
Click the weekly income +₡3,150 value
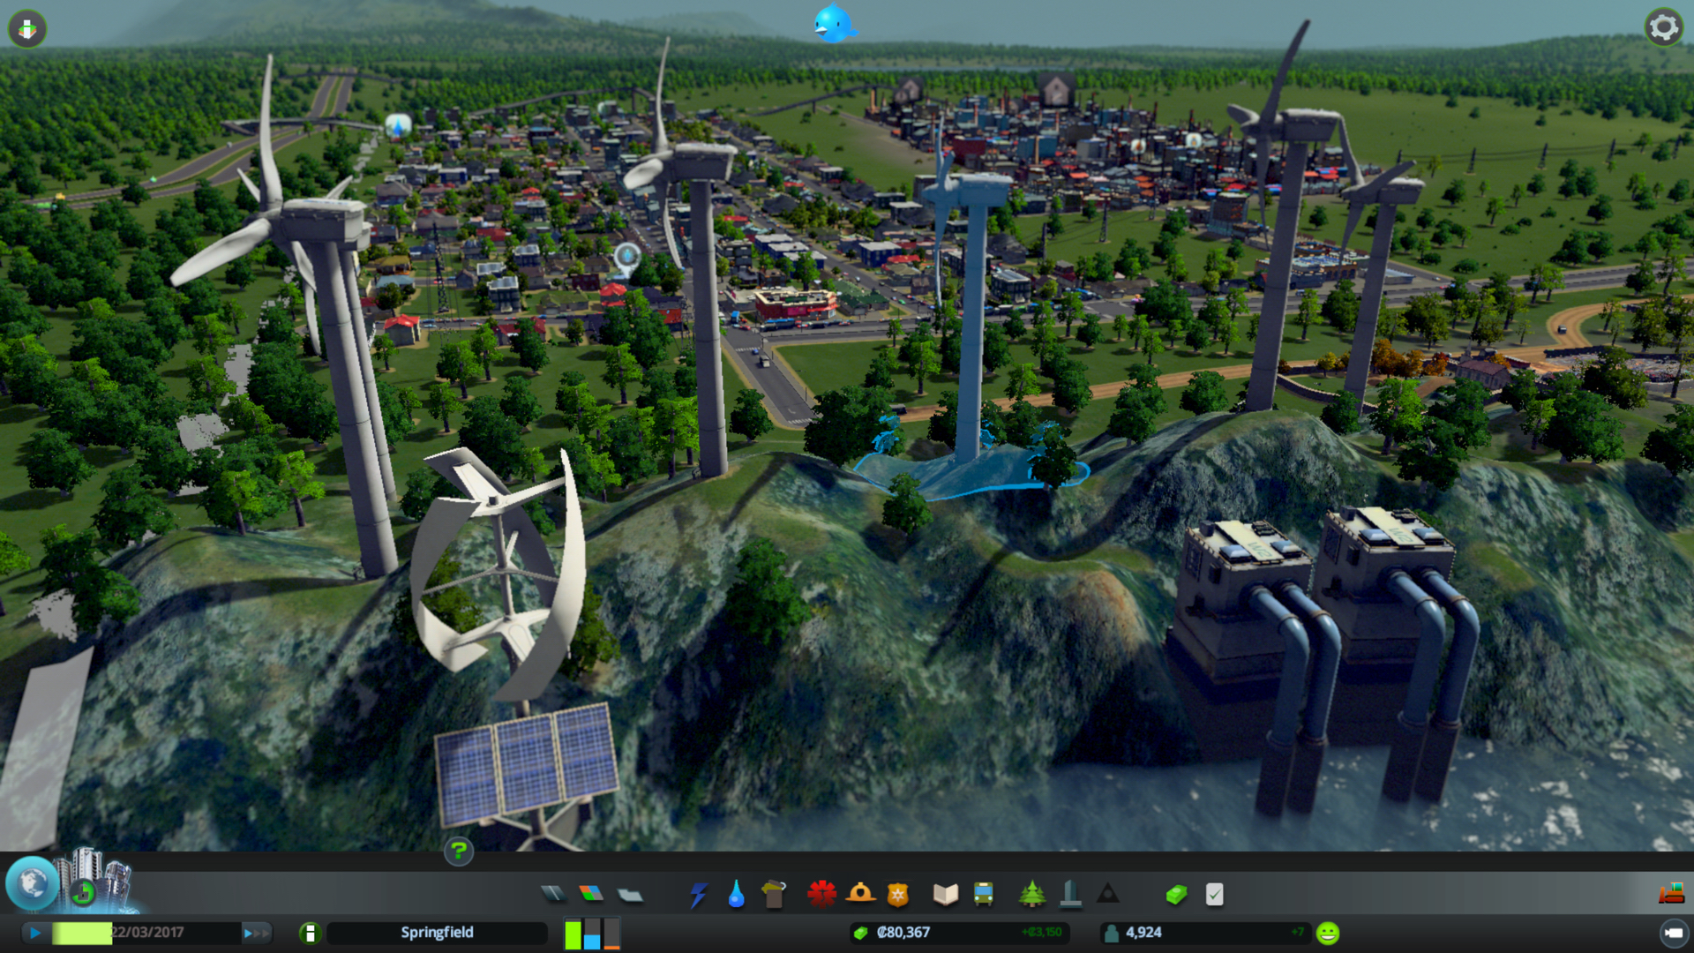point(1042,933)
